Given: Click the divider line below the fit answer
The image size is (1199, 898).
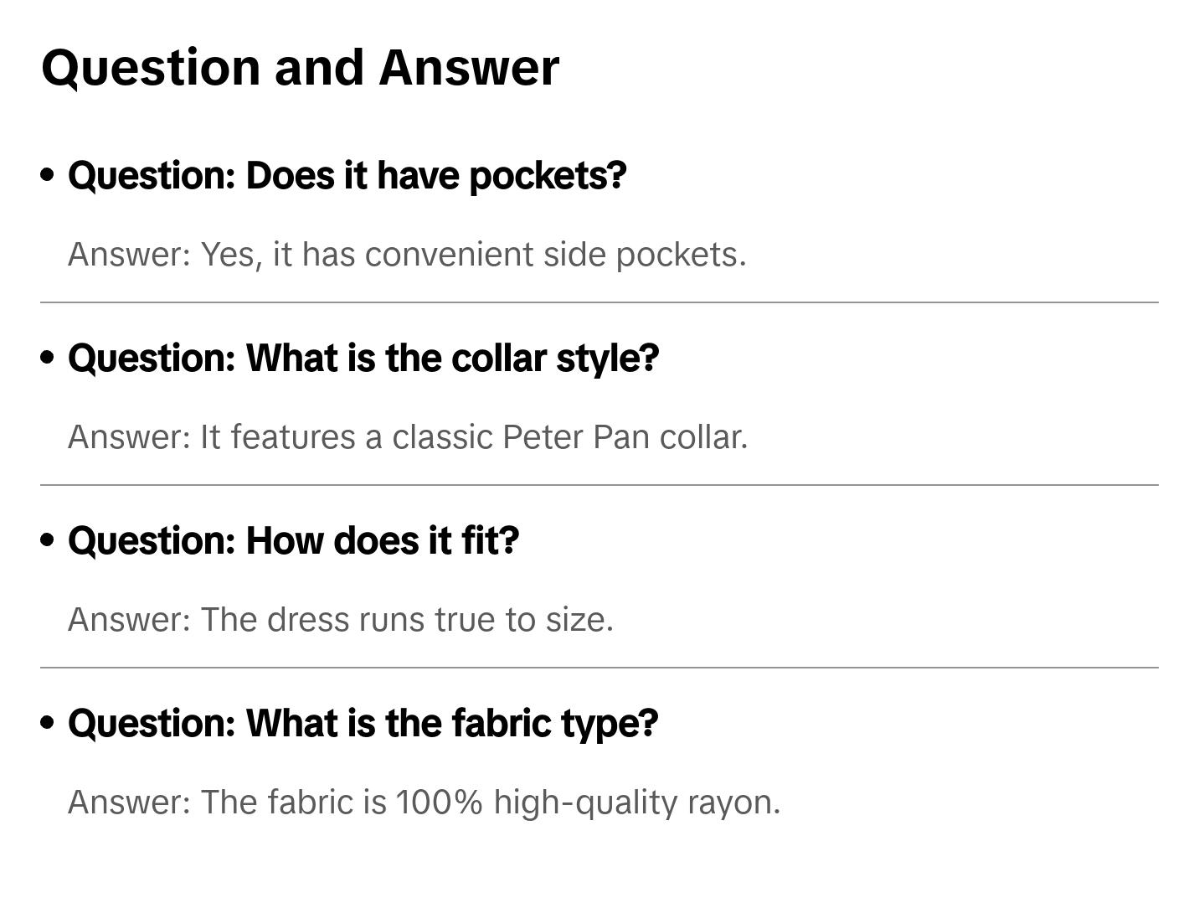Looking at the screenshot, I should [x=599, y=668].
